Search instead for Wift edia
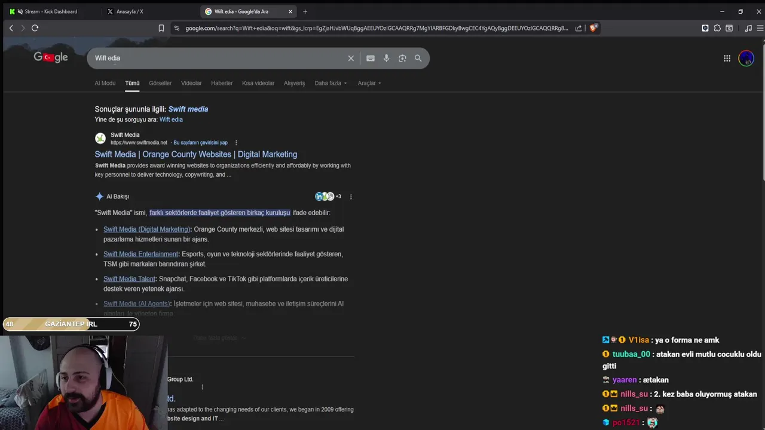 171,119
